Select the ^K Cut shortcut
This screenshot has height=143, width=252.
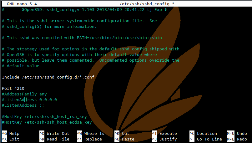122,134
